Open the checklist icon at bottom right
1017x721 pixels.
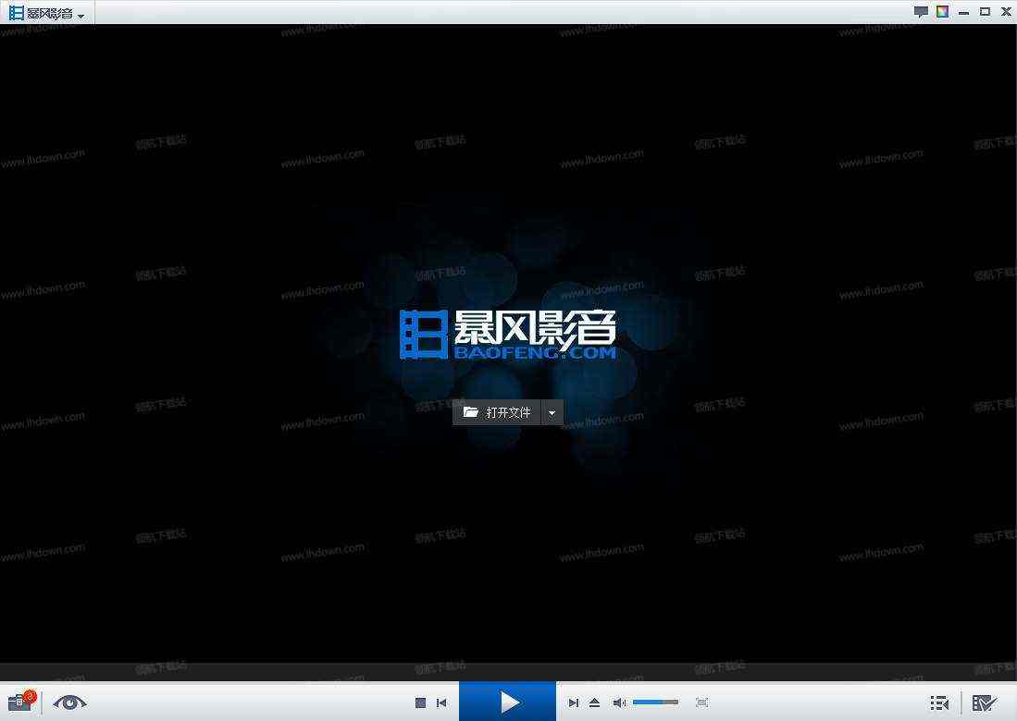click(x=984, y=703)
